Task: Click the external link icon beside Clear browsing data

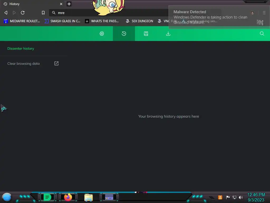Action: (56, 63)
